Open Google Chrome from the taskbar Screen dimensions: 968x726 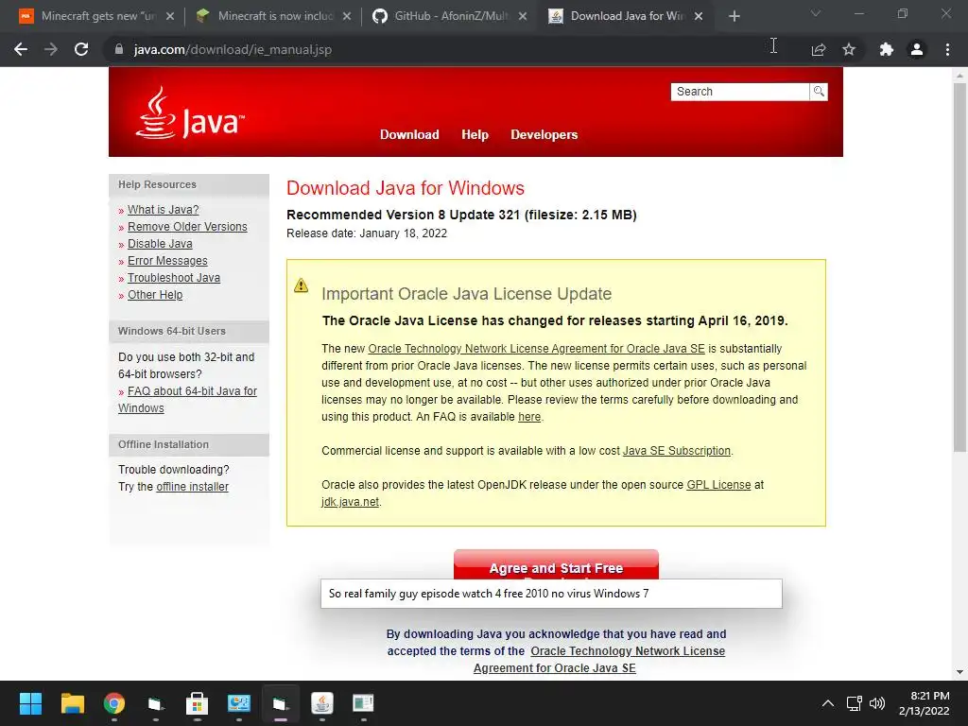[x=114, y=703]
